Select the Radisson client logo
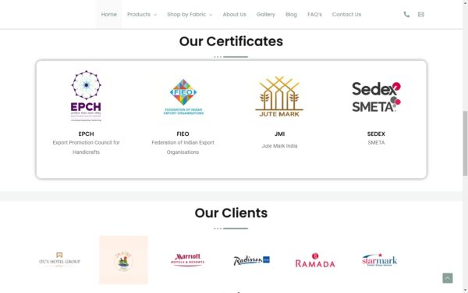The width and height of the screenshot is (468, 293). tap(251, 260)
